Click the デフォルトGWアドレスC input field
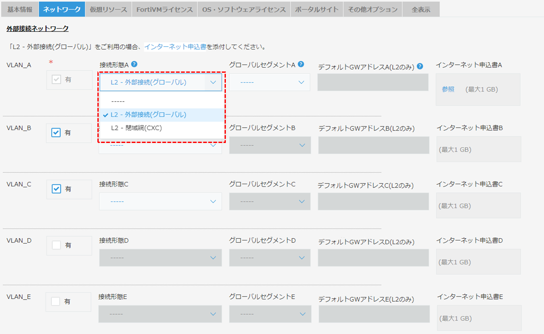The height and width of the screenshot is (334, 544). pyautogui.click(x=373, y=201)
